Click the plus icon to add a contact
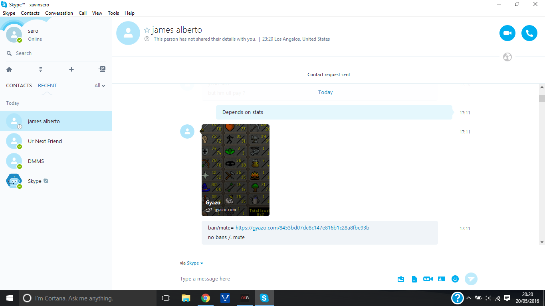 click(x=71, y=69)
